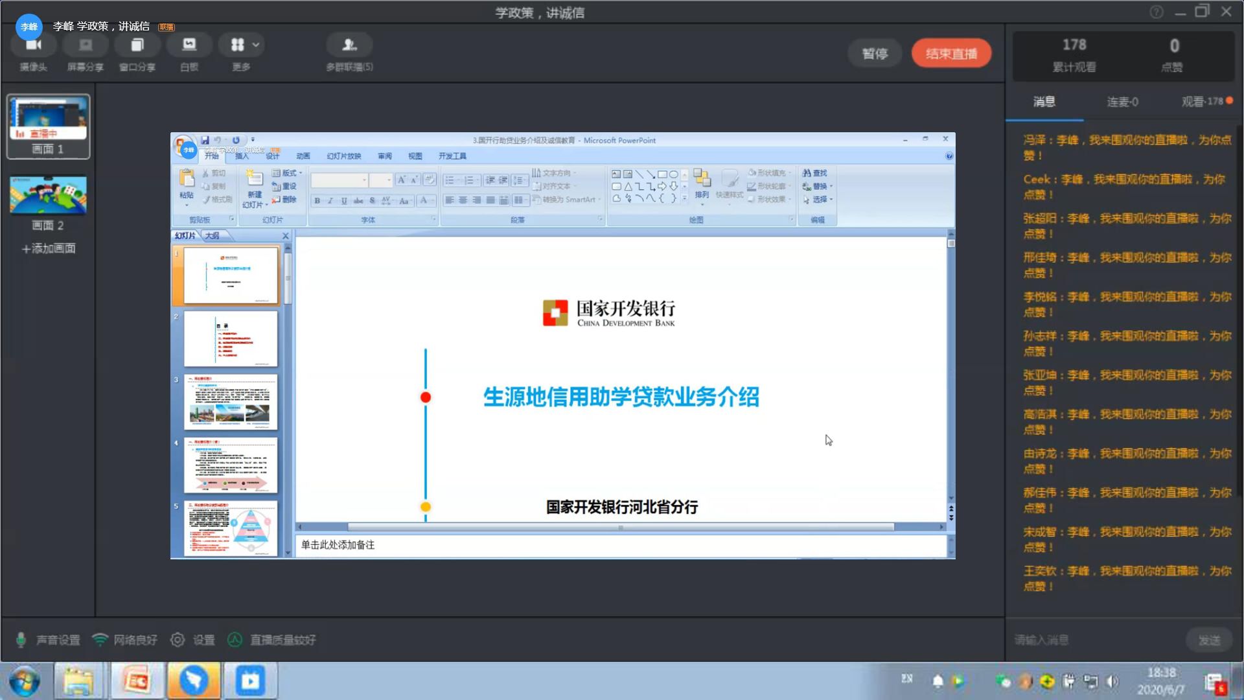Open the whiteboard (白板) tool
This screenshot has height=700, width=1244.
(x=189, y=45)
